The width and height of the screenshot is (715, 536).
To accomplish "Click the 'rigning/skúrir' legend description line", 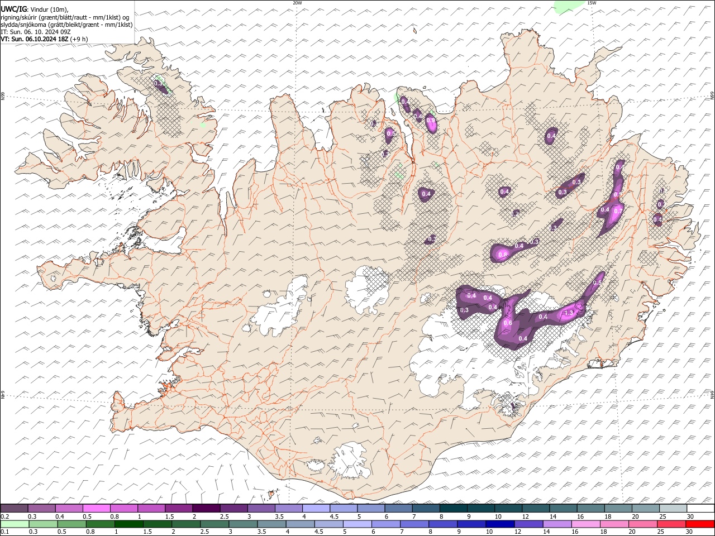I will (x=65, y=17).
